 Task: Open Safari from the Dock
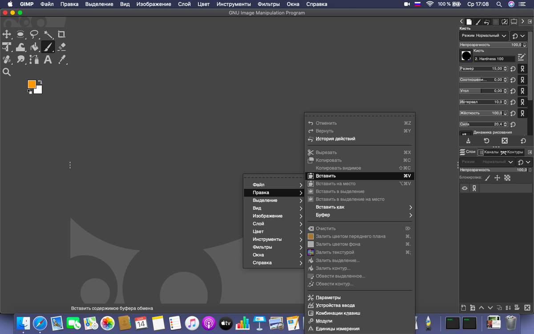[40, 322]
